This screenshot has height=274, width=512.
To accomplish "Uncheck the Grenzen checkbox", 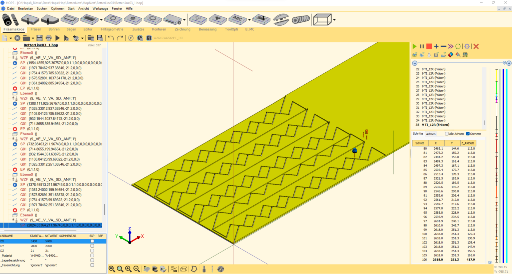I will click(x=468, y=134).
